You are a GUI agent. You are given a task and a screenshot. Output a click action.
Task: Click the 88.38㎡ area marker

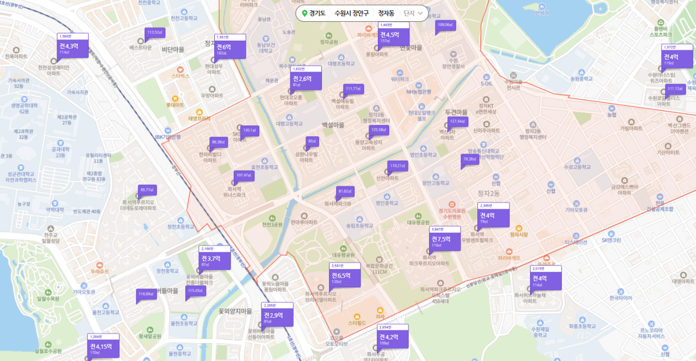pyautogui.click(x=218, y=142)
